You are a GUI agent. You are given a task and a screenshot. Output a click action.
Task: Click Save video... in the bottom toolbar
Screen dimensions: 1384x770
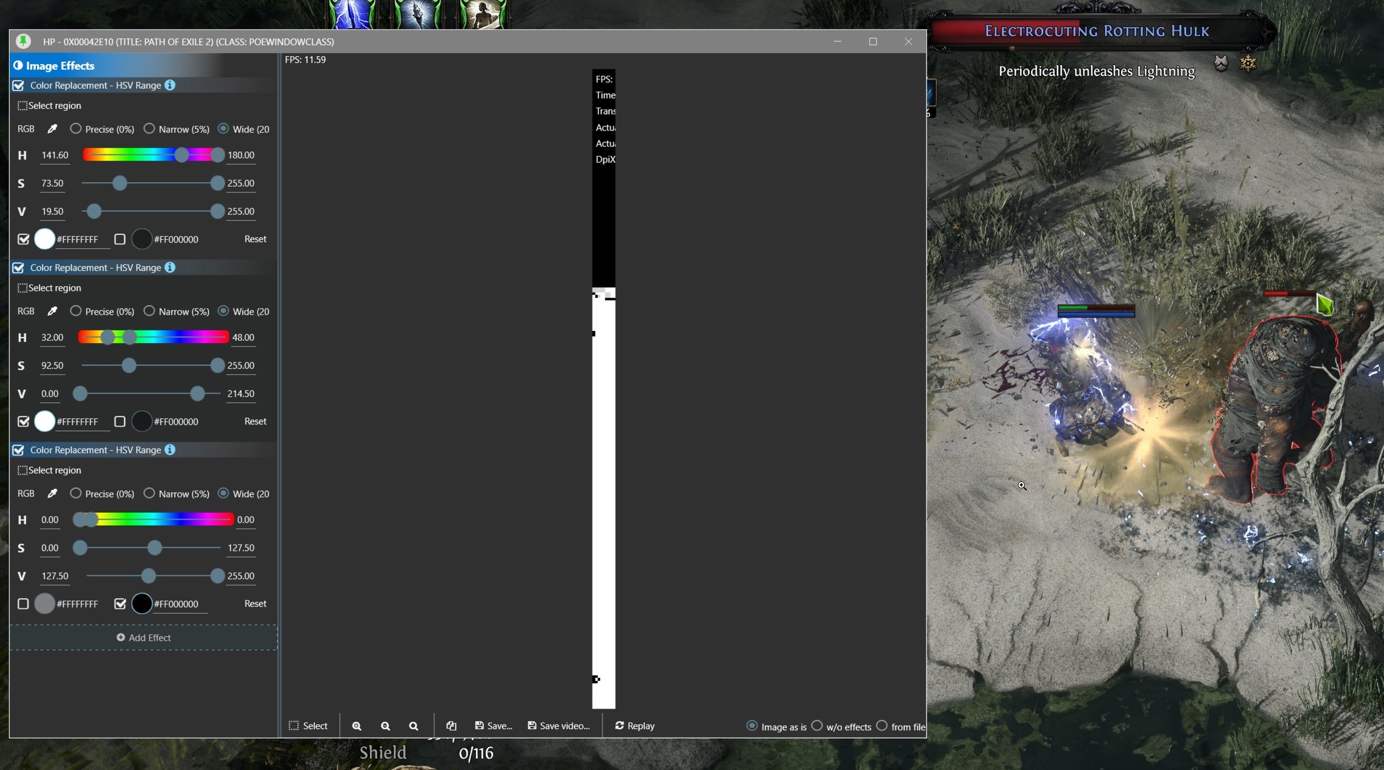[558, 726]
